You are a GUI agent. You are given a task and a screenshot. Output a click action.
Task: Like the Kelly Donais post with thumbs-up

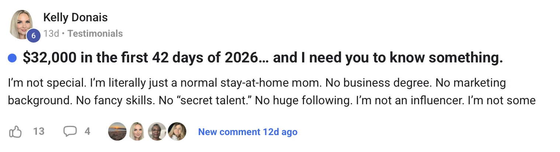[15, 132]
